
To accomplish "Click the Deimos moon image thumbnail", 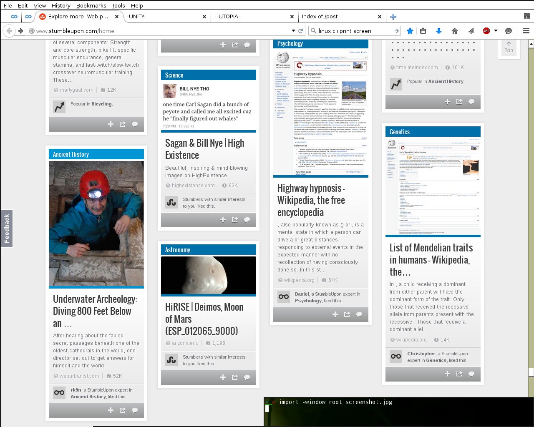I will pos(209,276).
